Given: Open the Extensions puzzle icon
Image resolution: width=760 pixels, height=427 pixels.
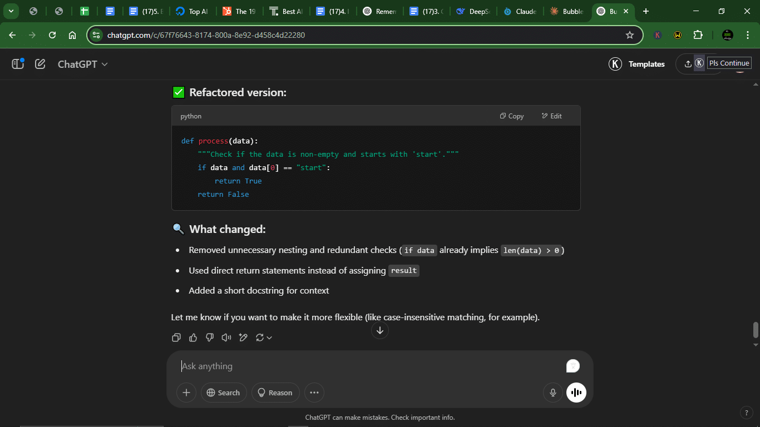Looking at the screenshot, I should pos(698,35).
